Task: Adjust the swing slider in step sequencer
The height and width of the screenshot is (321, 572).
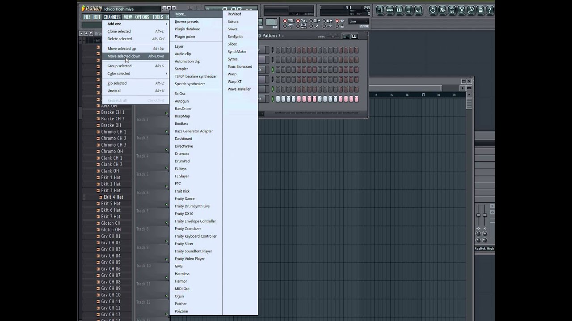Action: (333, 37)
